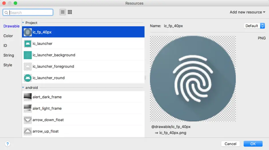Image resolution: width=269 pixels, height=150 pixels.
Task: Click the arrow_down_float drawable icon
Action: (28, 120)
